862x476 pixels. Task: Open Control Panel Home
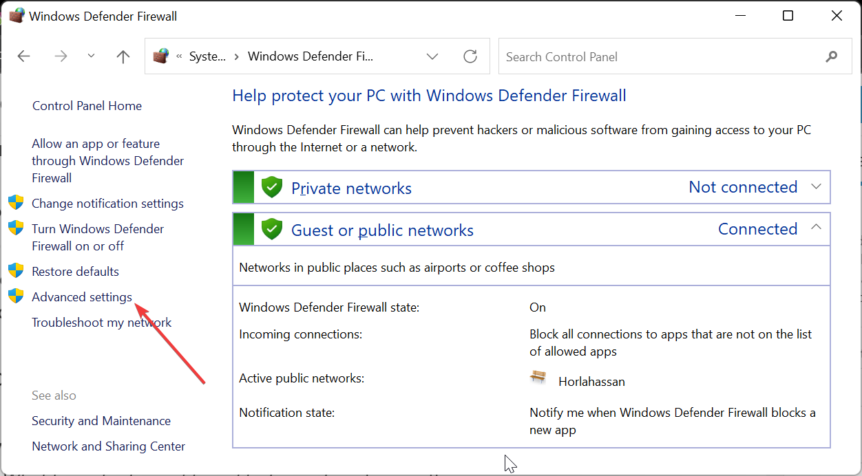coord(87,106)
